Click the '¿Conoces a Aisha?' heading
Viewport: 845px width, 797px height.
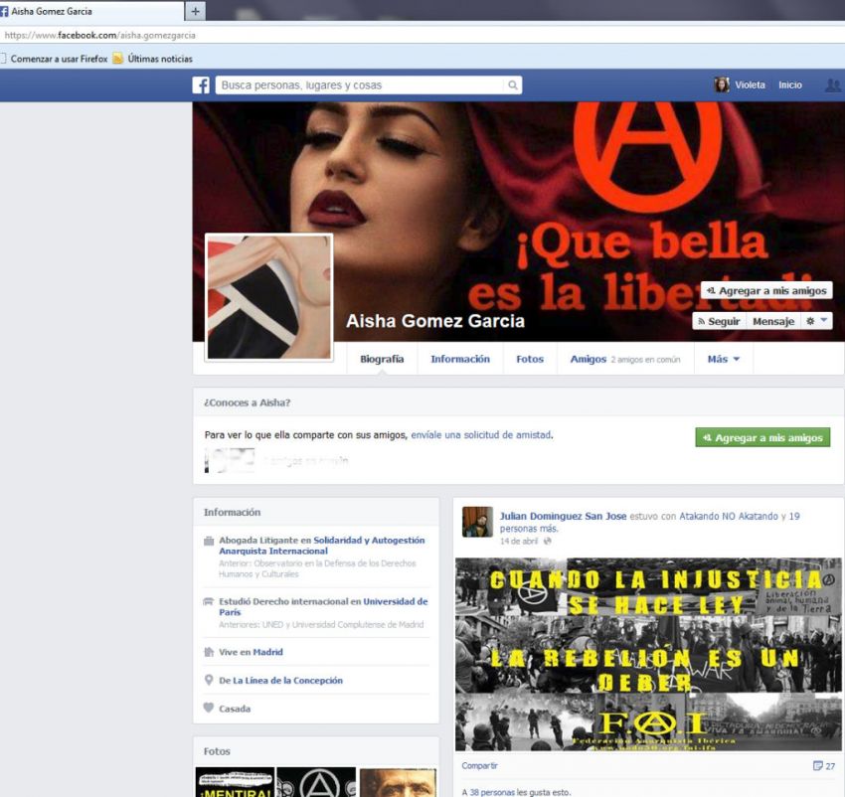point(247,402)
